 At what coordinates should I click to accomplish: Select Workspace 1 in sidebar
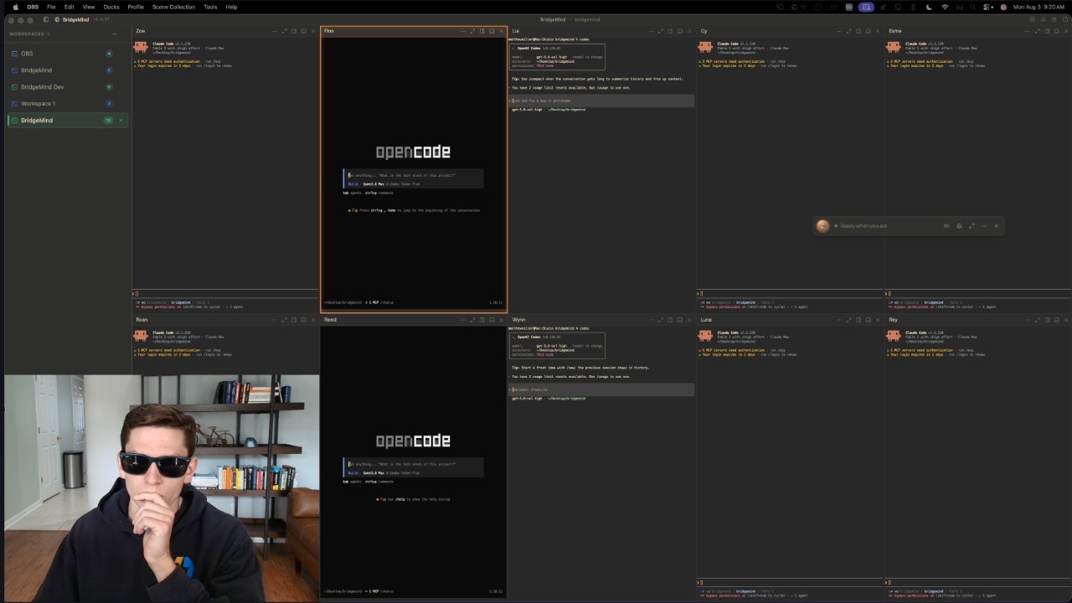pos(67,104)
